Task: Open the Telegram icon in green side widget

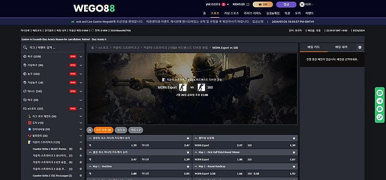Action: (380, 101)
